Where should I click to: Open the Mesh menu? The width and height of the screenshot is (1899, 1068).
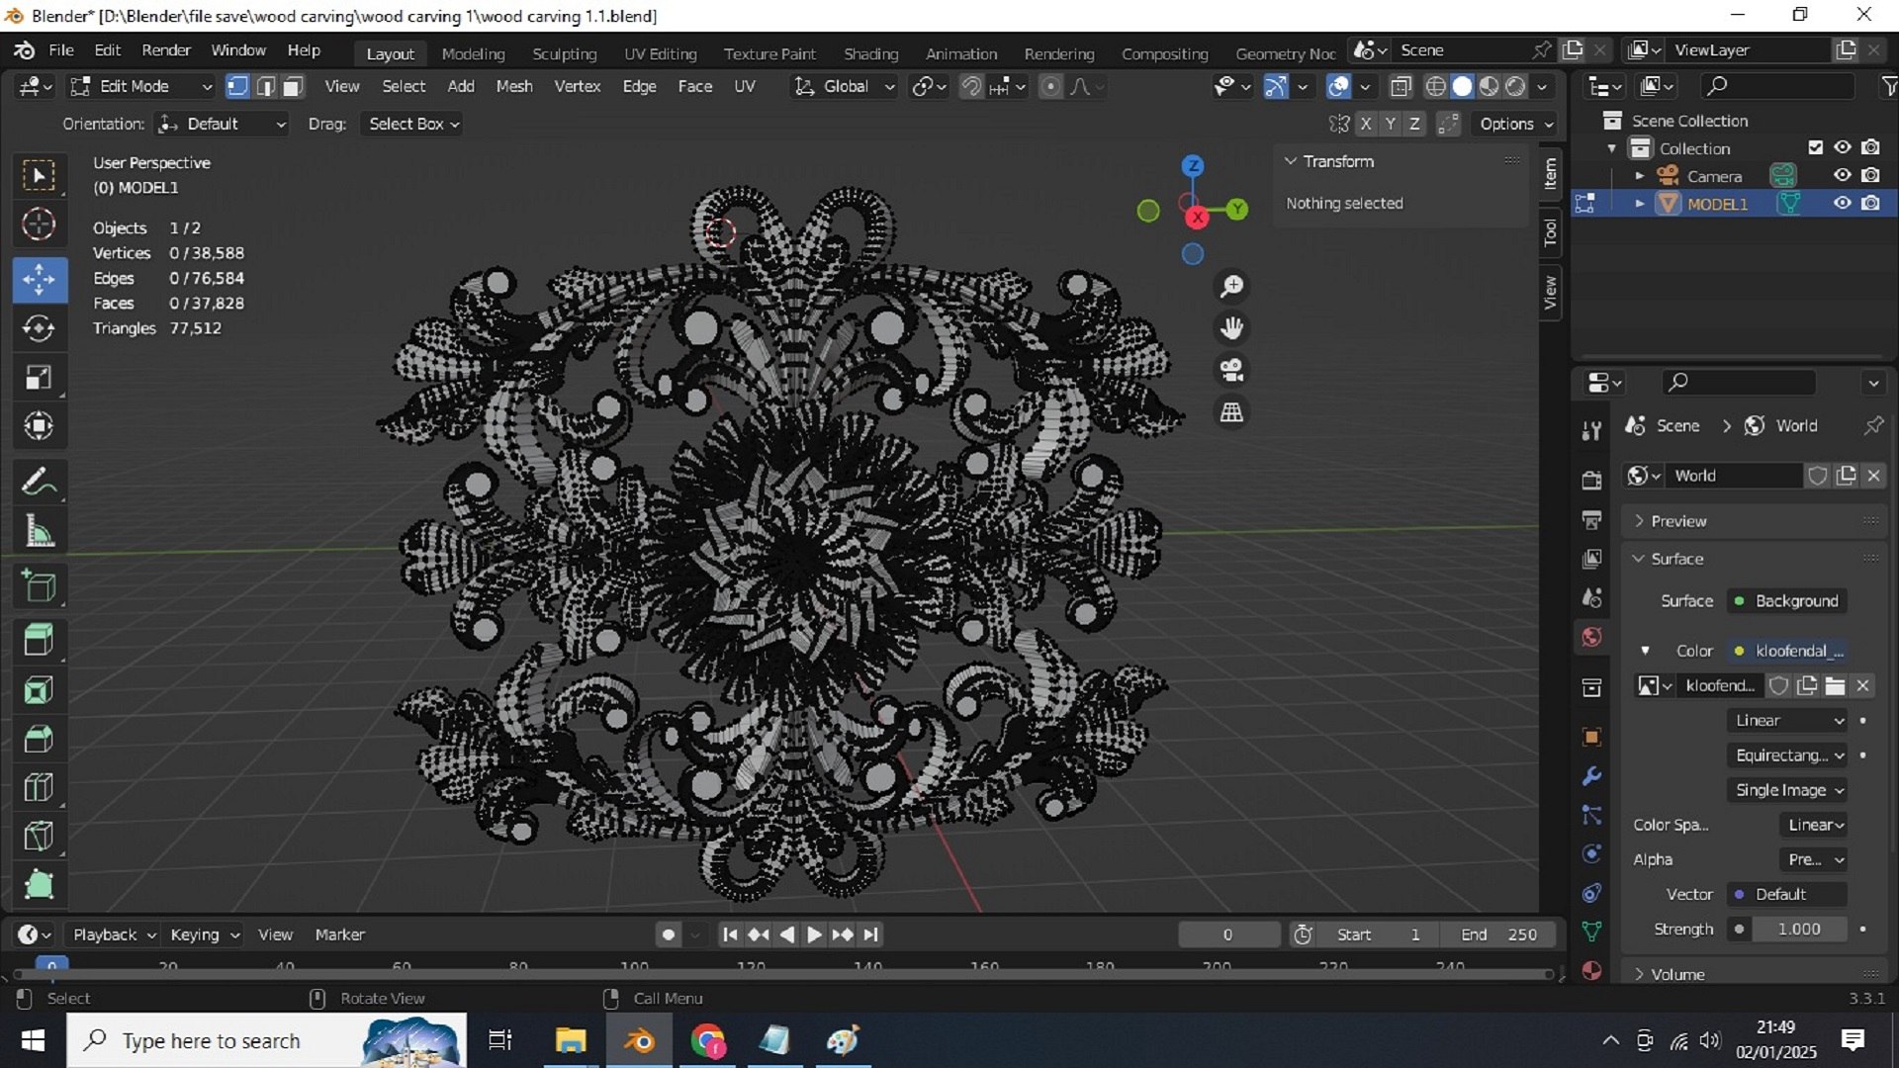pos(514,87)
